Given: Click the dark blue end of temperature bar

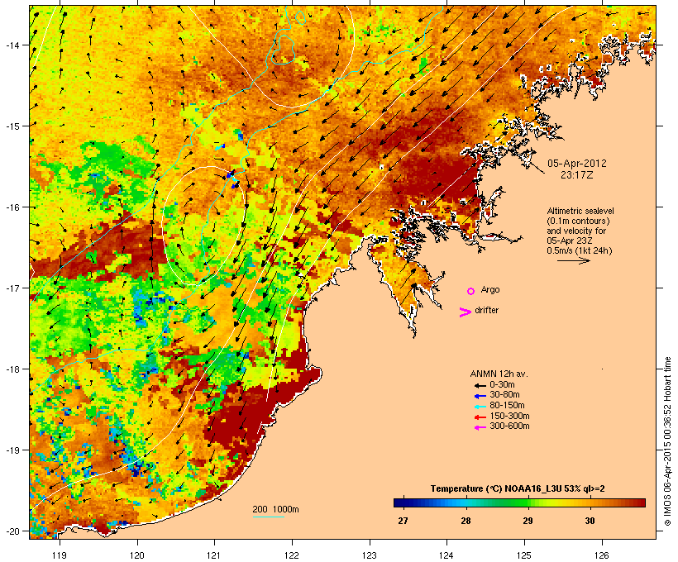Looking at the screenshot, I should click(399, 502).
